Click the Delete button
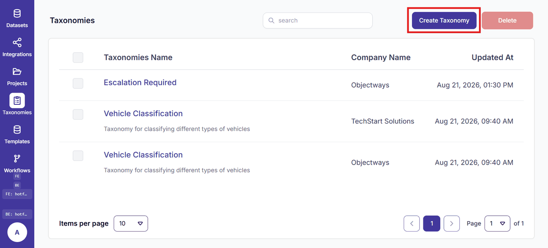This screenshot has height=248, width=548. pos(507,21)
